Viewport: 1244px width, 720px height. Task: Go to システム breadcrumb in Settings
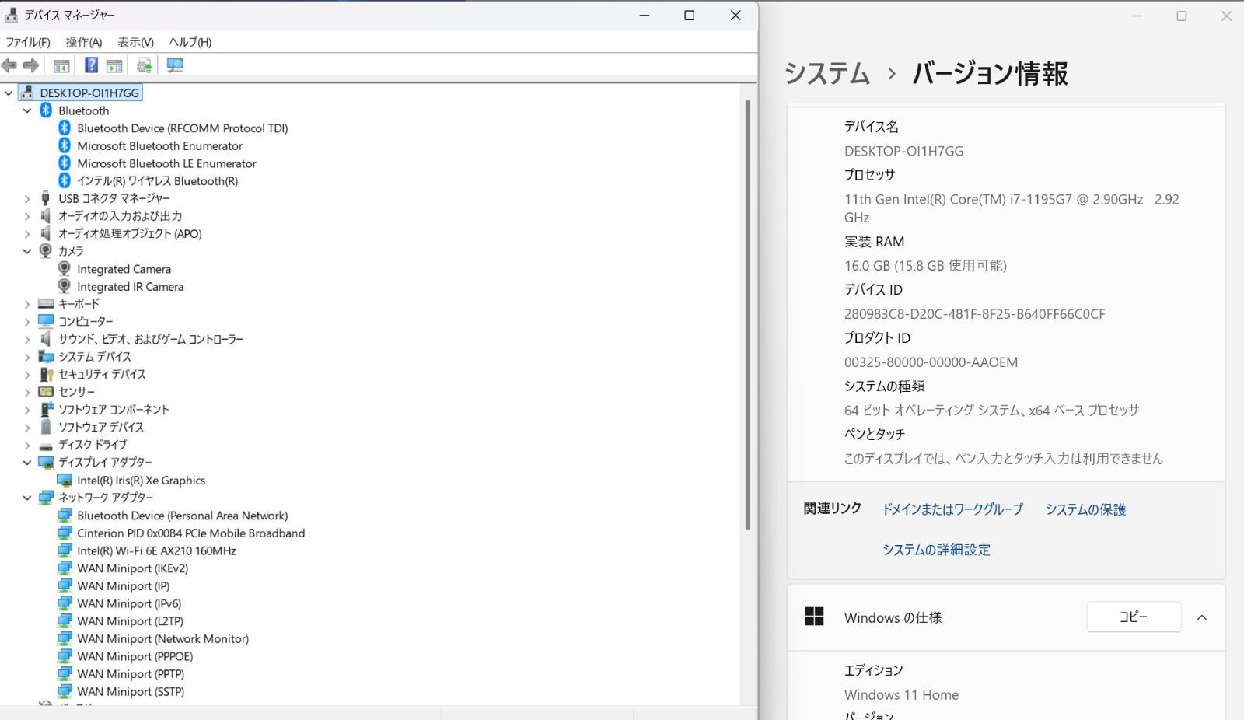(827, 73)
